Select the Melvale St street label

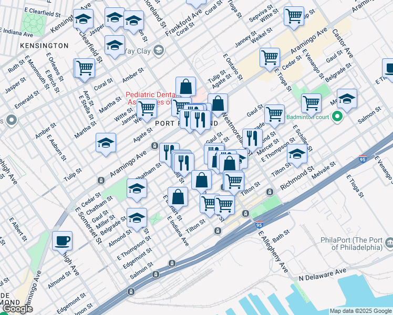(324, 170)
